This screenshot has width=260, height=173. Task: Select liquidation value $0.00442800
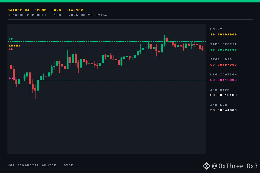(223, 80)
